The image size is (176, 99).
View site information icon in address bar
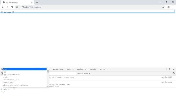[x=17, y=7]
